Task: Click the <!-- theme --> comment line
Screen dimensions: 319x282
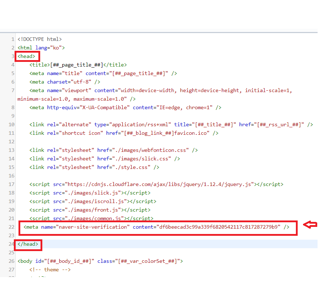Action: 50,270
